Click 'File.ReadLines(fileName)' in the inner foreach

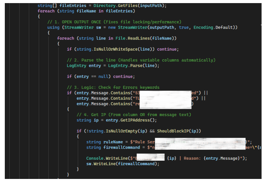(x=145, y=38)
